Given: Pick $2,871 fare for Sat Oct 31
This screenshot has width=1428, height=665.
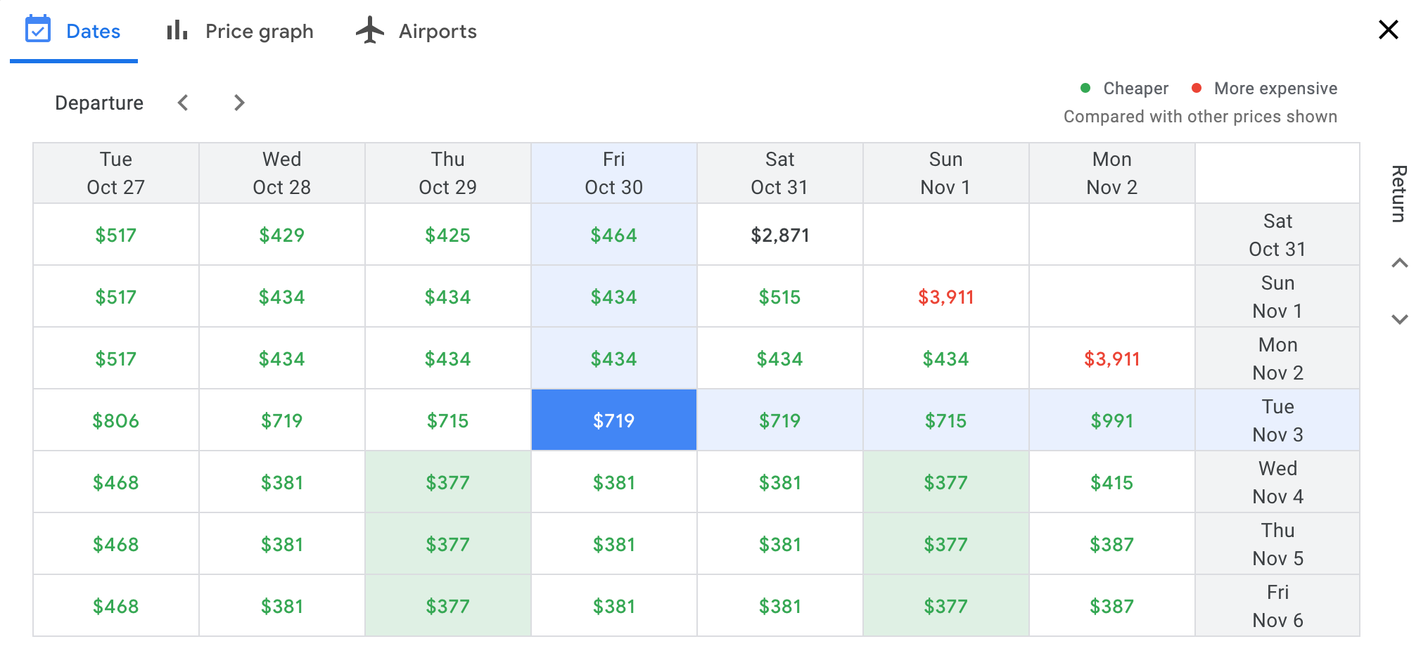Looking at the screenshot, I should click(x=779, y=235).
